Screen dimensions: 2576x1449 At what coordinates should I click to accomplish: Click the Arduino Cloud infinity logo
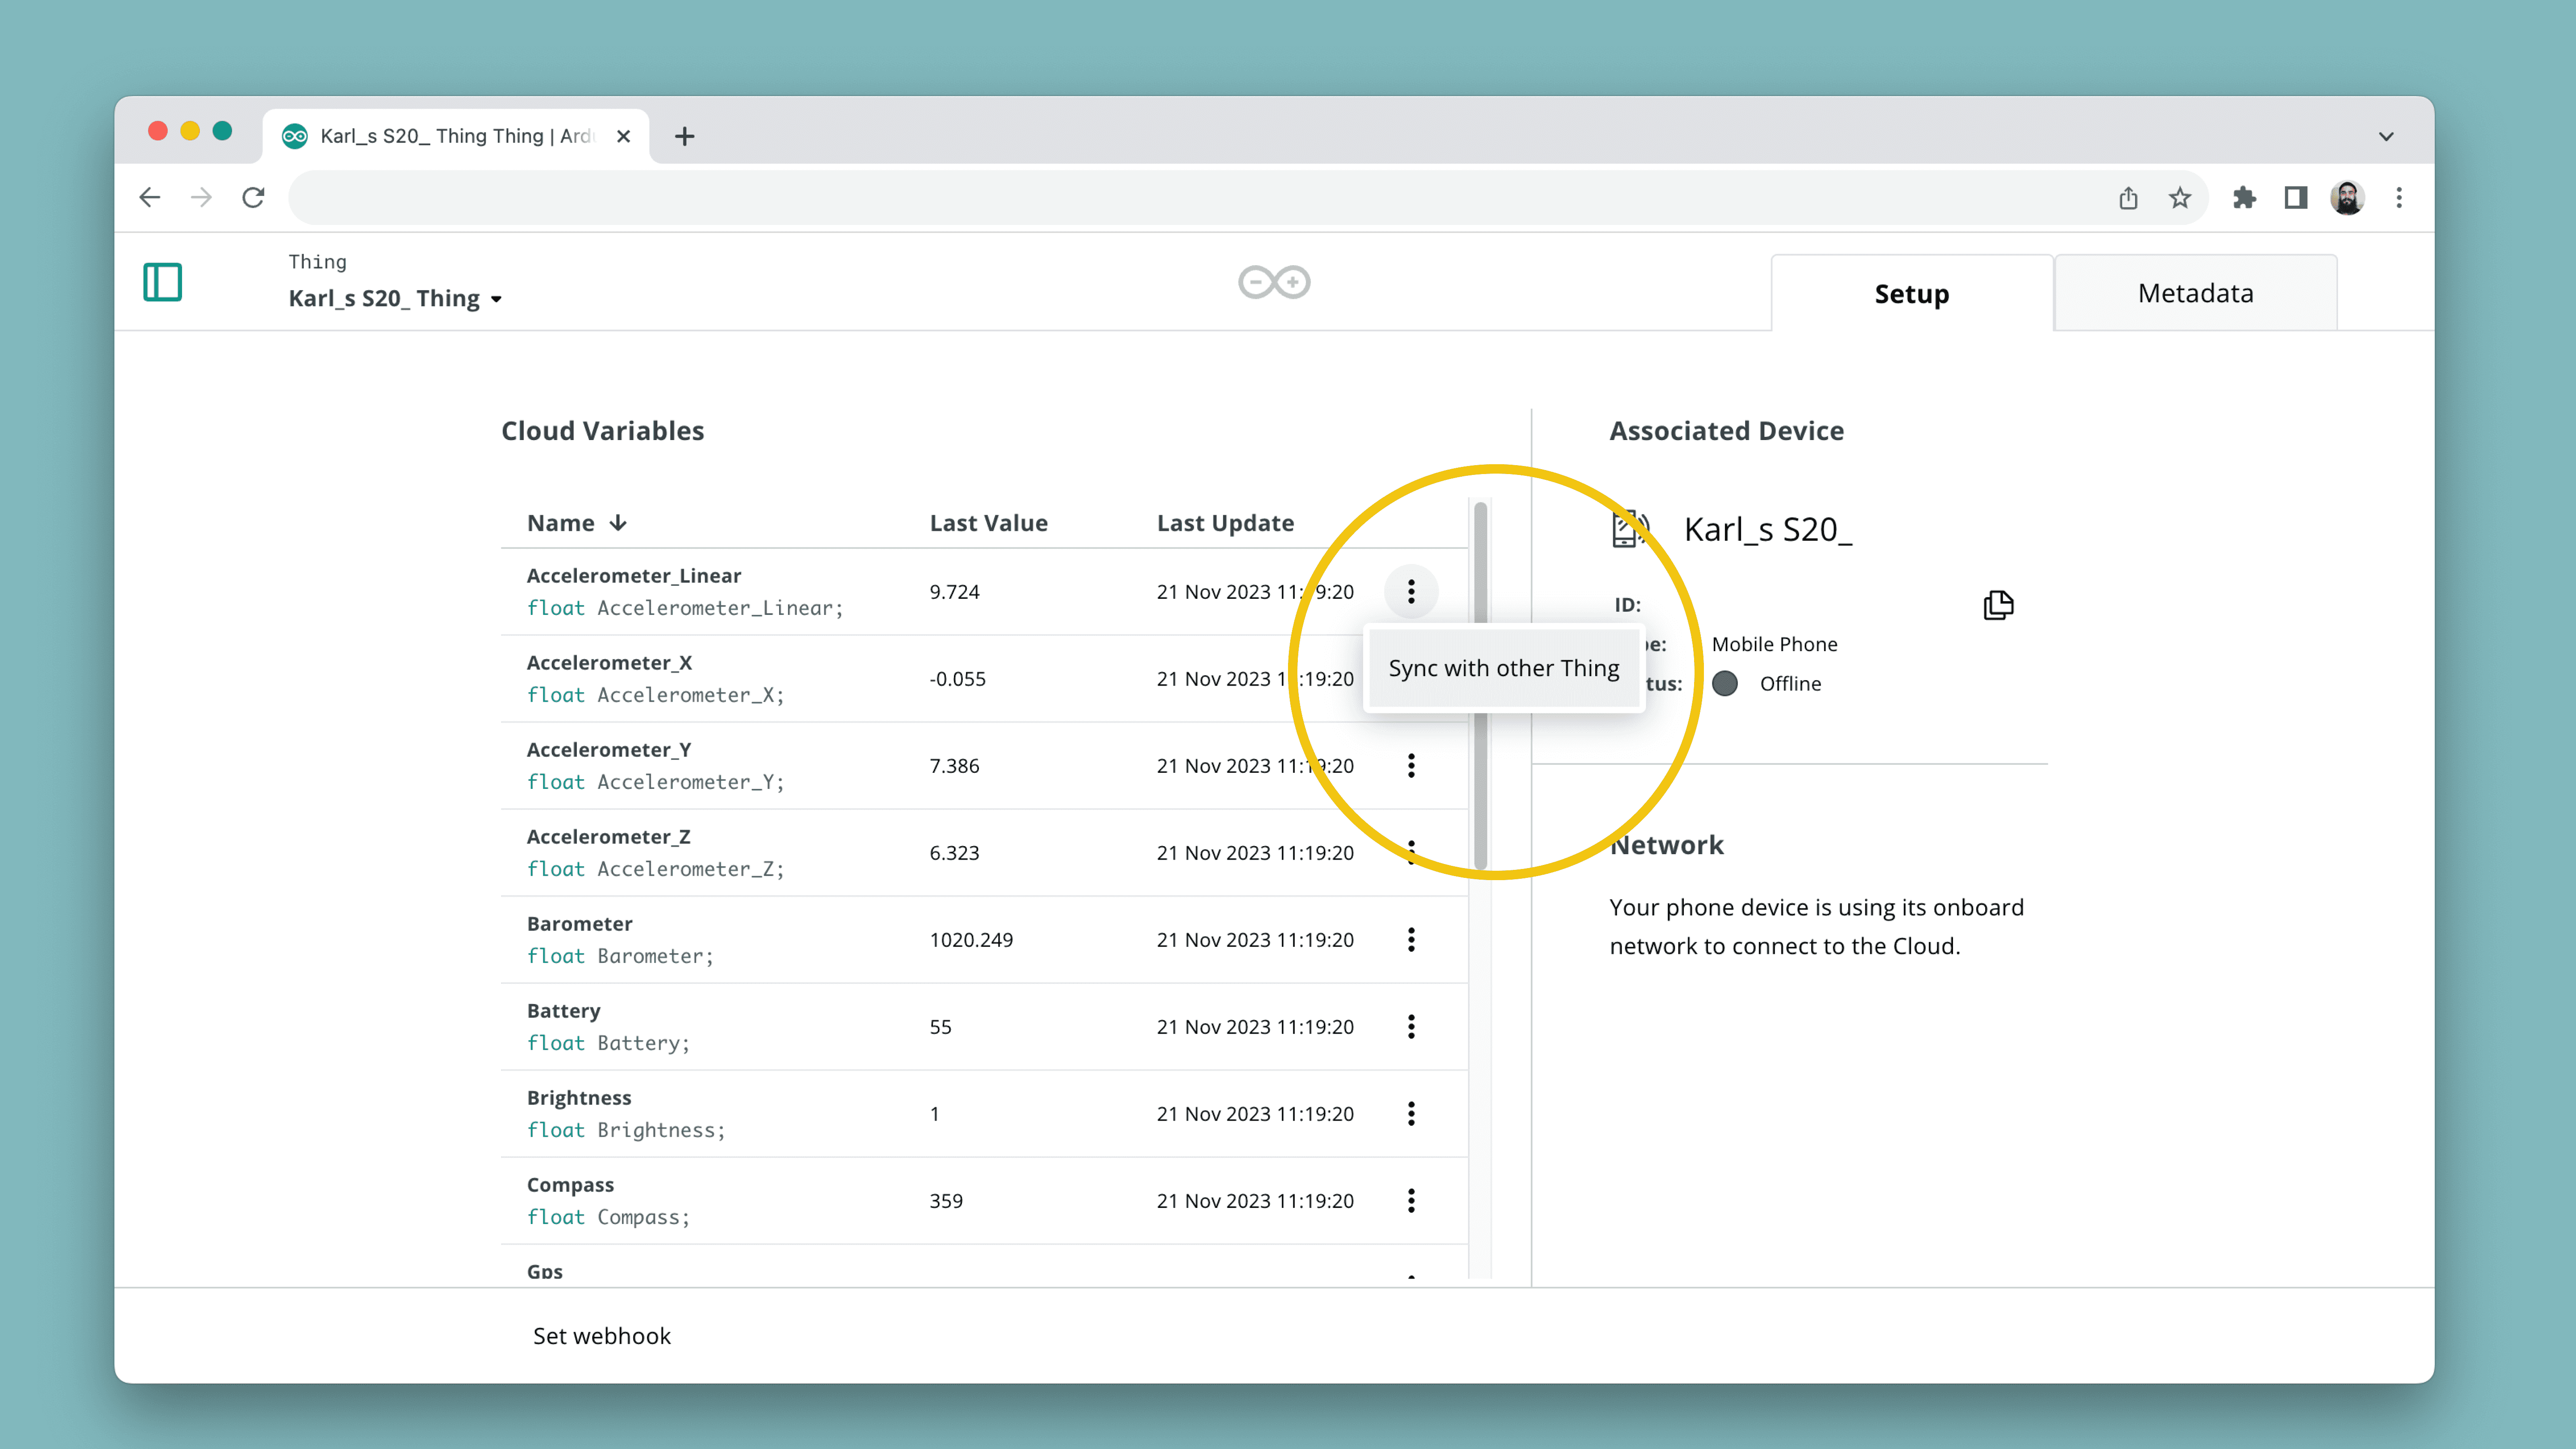[x=1274, y=282]
